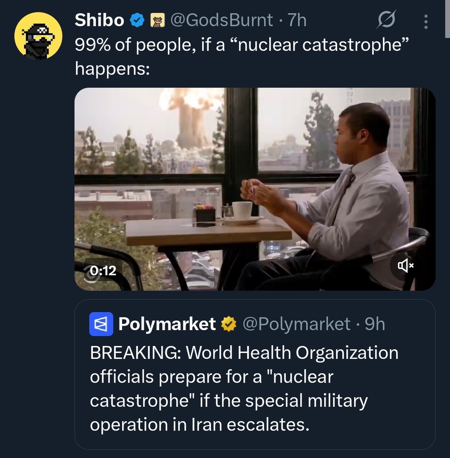Click the affiliate badge icon next to Shibo
The height and width of the screenshot is (458, 450).
157,20
